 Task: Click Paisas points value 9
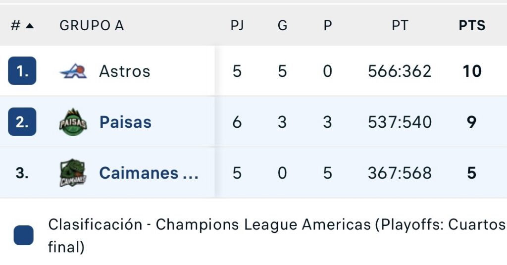472,122
